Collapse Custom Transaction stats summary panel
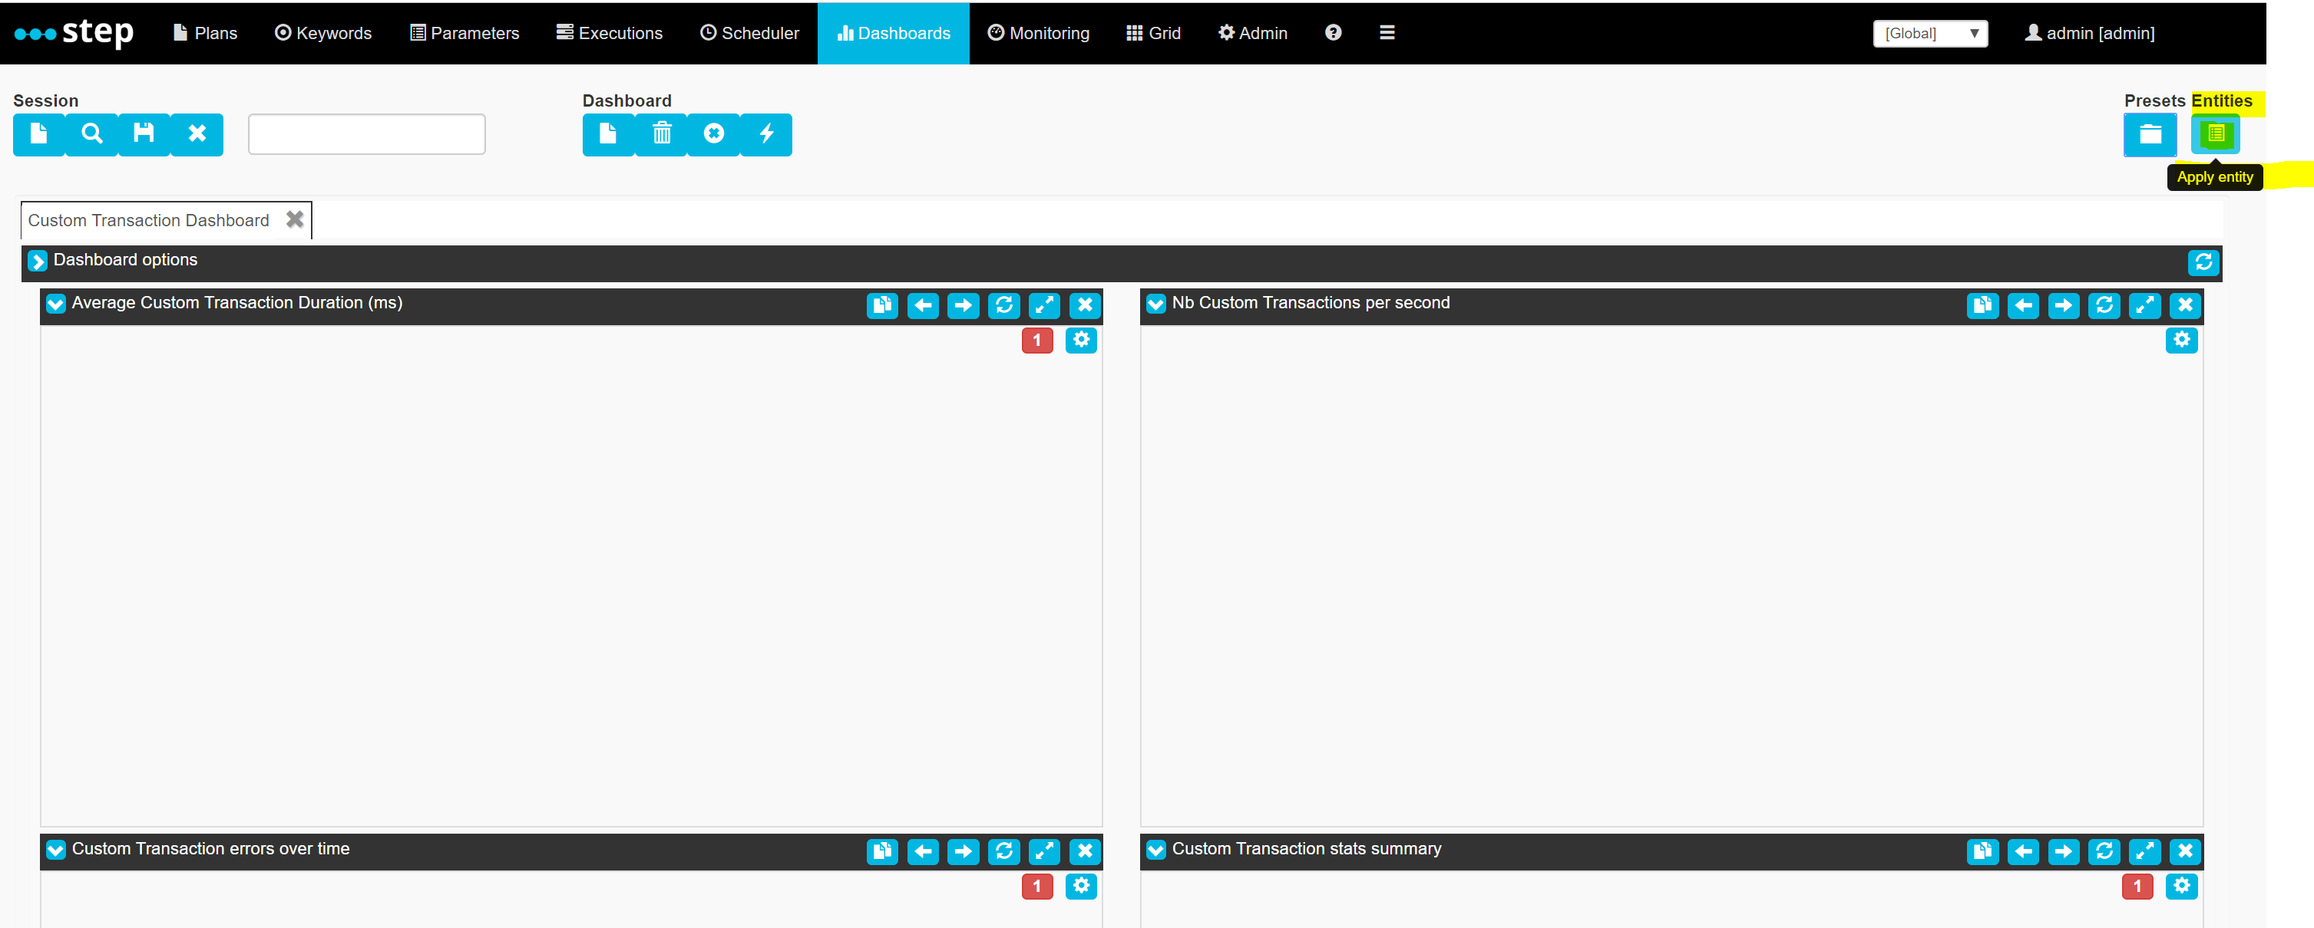This screenshot has width=2314, height=928. pyautogui.click(x=1156, y=850)
